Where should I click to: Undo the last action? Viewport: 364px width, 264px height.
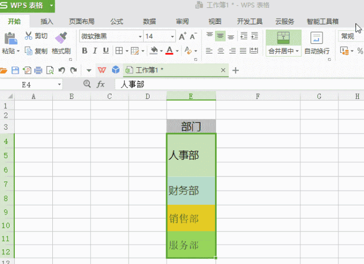click(x=61, y=70)
